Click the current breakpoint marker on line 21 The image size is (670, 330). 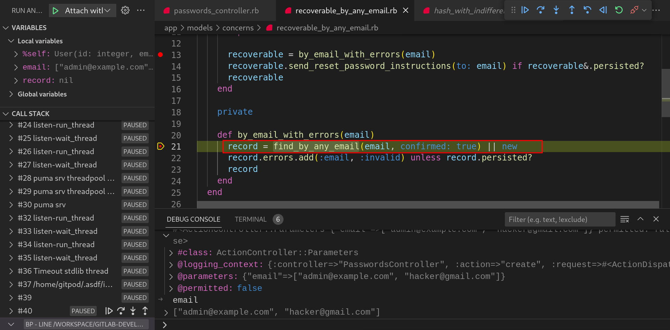161,146
